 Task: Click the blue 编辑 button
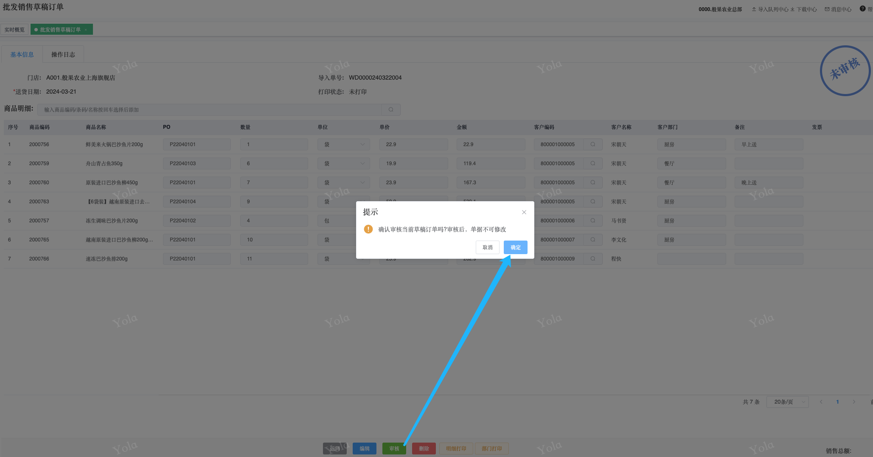(365, 449)
